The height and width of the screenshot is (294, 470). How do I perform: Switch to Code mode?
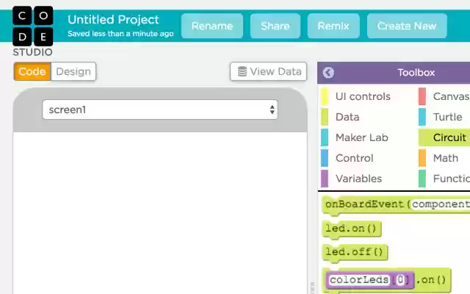click(32, 71)
